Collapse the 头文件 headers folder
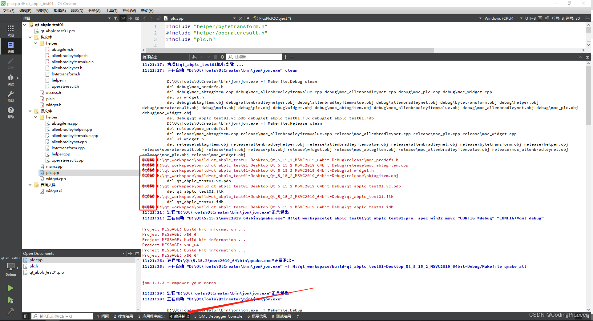Screen dimensions: 593x321 [x=30, y=37]
